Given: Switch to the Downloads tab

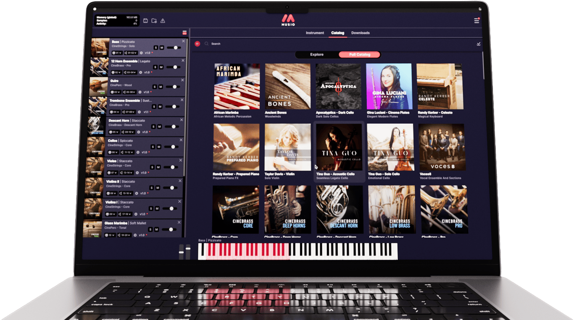Looking at the screenshot, I should click(361, 33).
